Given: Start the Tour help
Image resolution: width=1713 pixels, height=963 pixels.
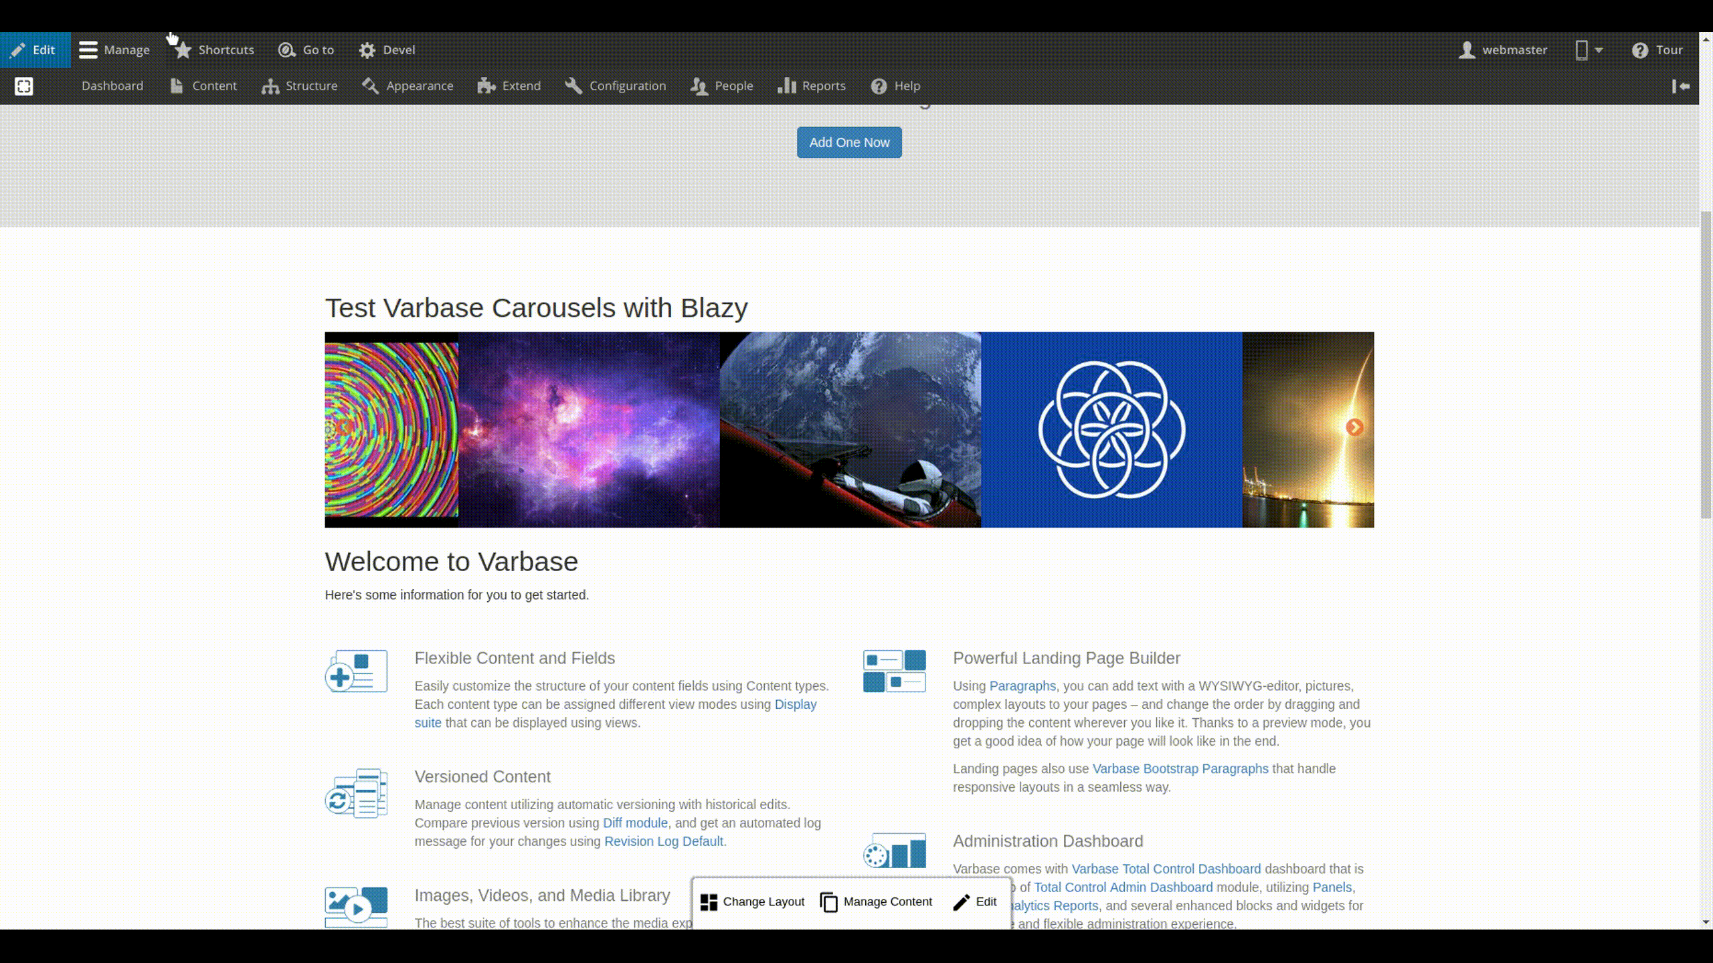Looking at the screenshot, I should pos(1657,50).
